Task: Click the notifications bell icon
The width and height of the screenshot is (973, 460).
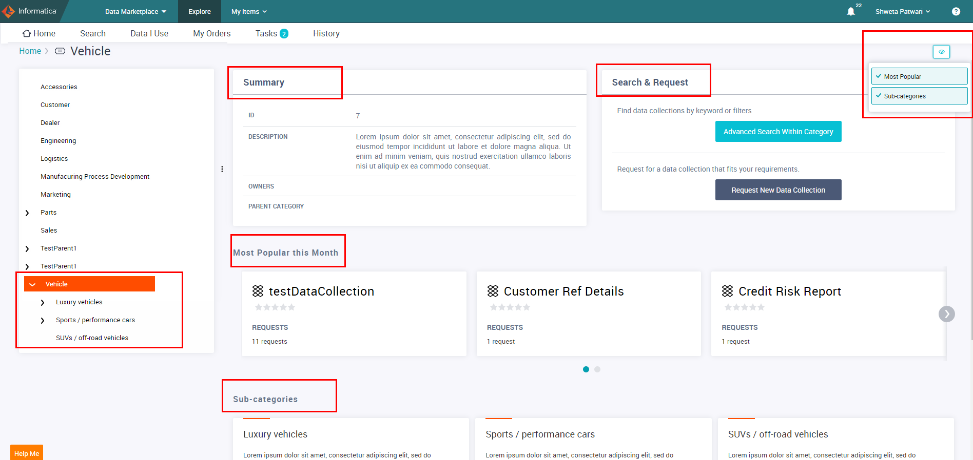Action: coord(850,11)
